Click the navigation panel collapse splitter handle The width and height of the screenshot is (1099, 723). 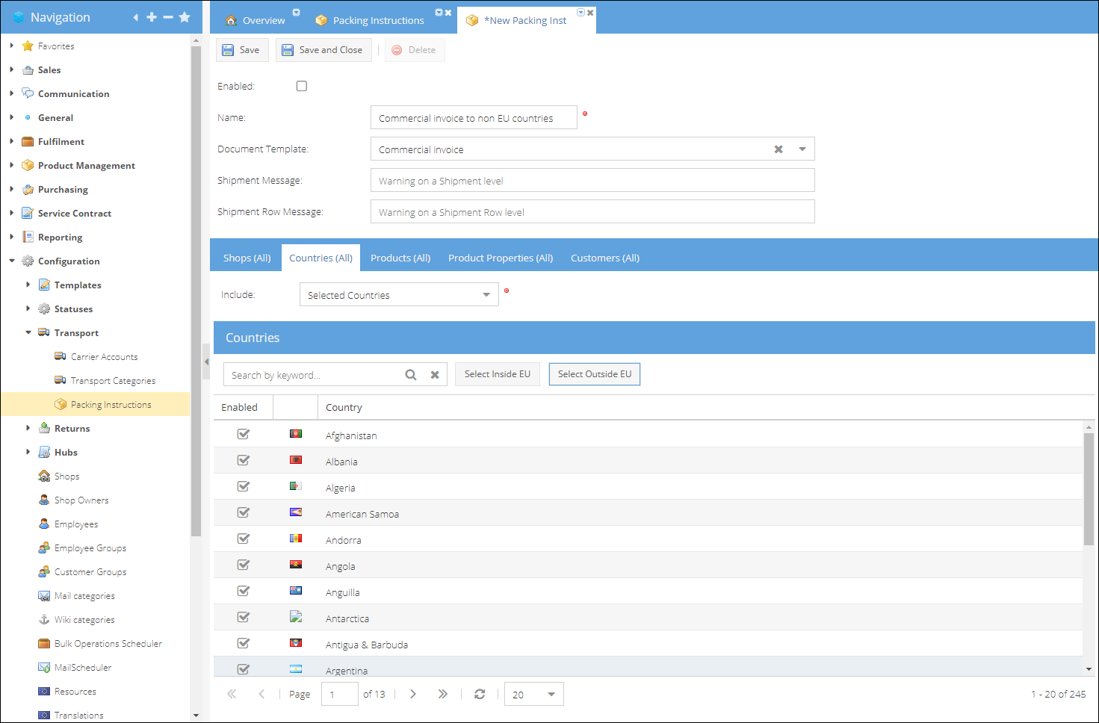(206, 361)
